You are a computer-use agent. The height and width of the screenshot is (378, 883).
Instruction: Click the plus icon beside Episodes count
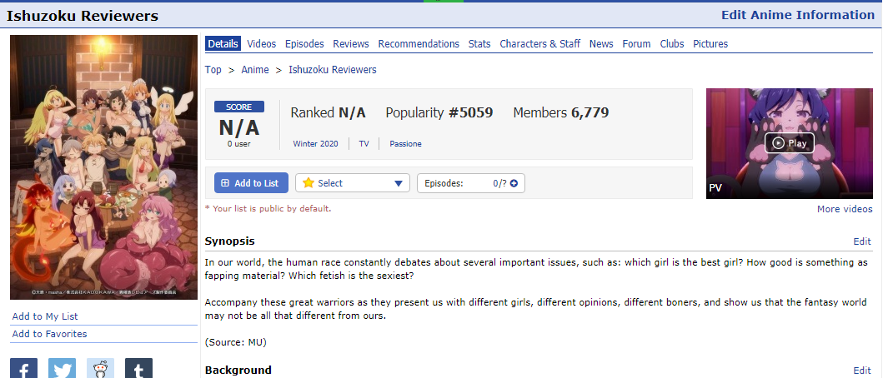514,183
